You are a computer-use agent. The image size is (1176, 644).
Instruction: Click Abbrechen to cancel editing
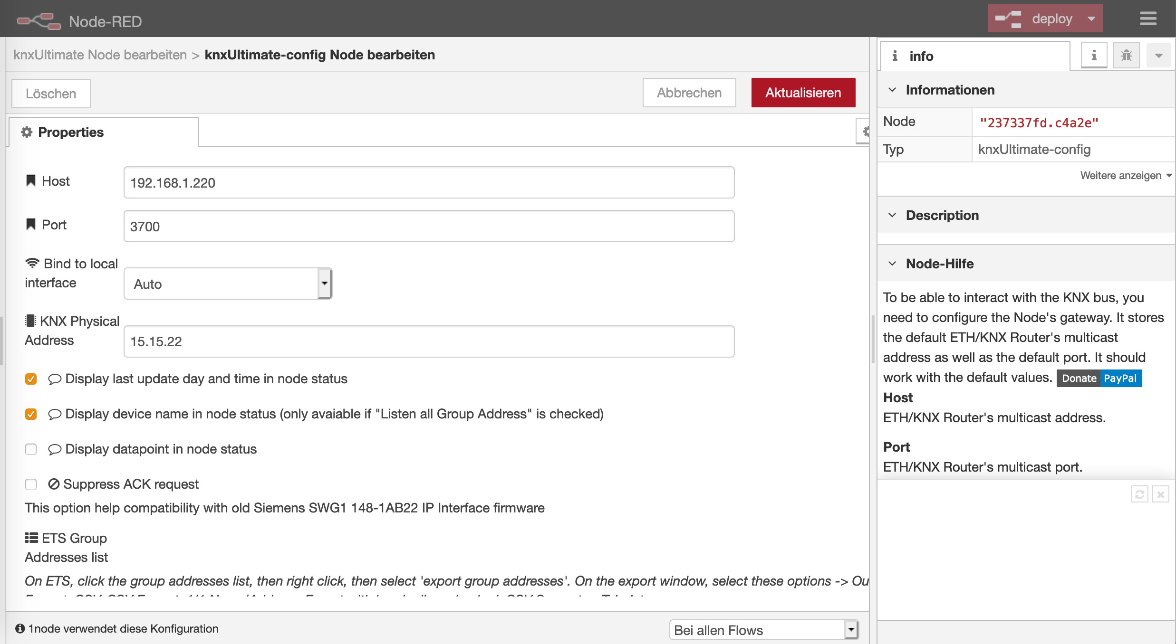click(x=689, y=93)
